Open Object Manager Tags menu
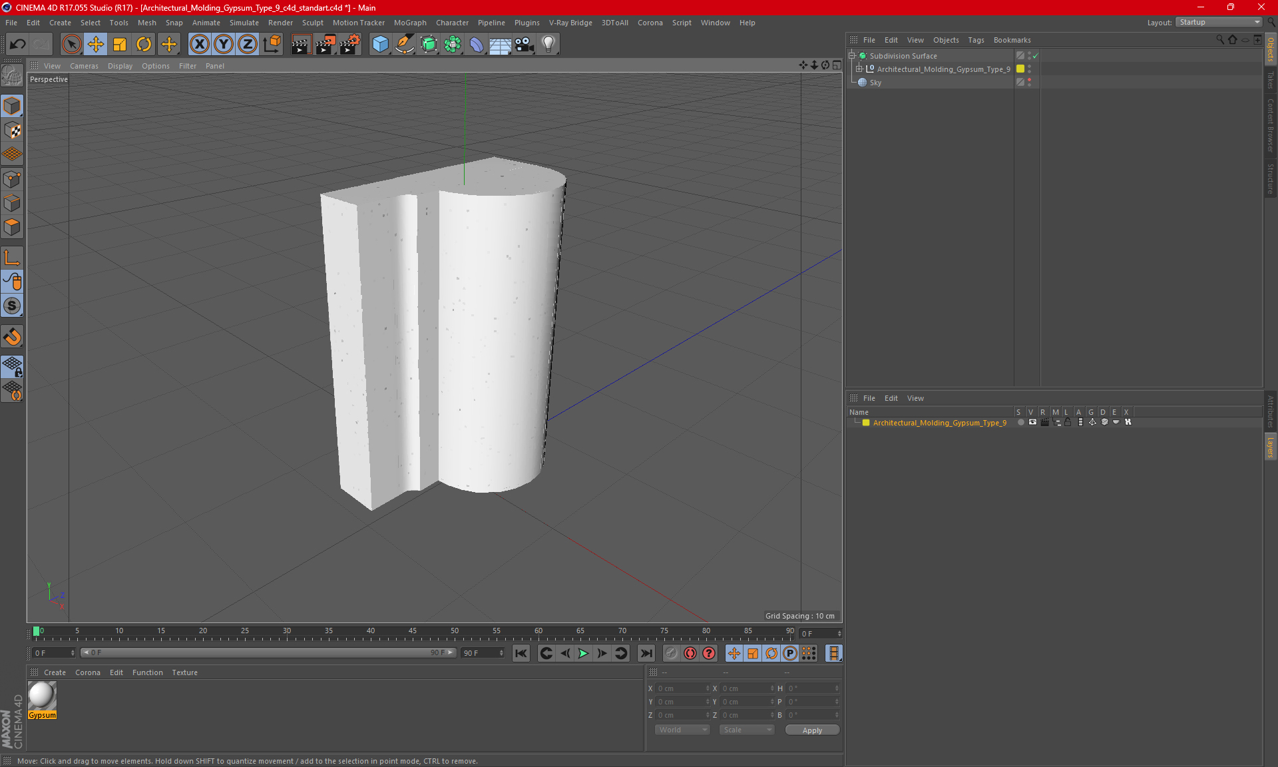The image size is (1278, 767). click(976, 40)
